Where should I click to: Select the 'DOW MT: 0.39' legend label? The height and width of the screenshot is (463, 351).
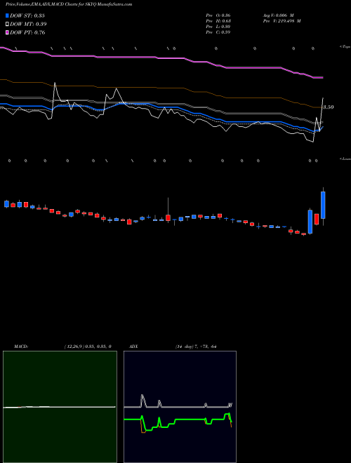(28, 25)
